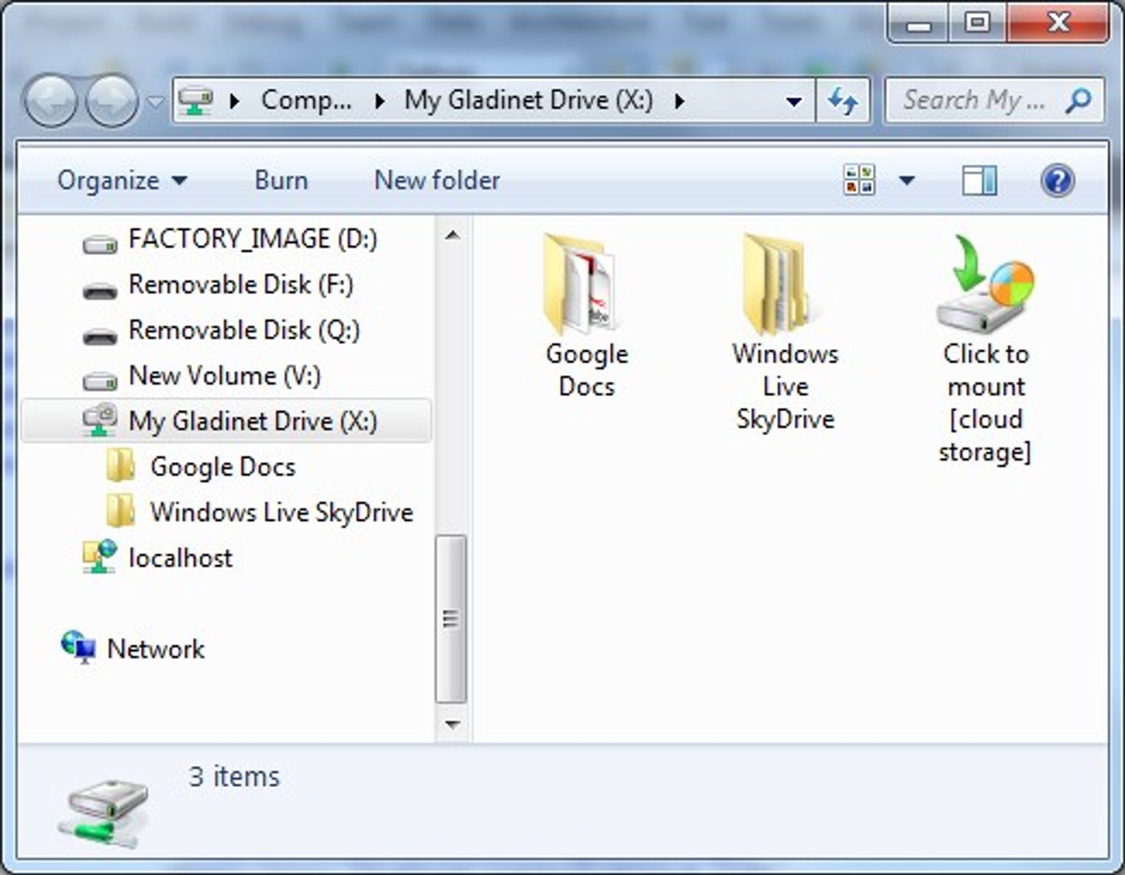Select the Google Docs label in the sidebar tree
This screenshot has width=1125, height=875.
tap(223, 467)
